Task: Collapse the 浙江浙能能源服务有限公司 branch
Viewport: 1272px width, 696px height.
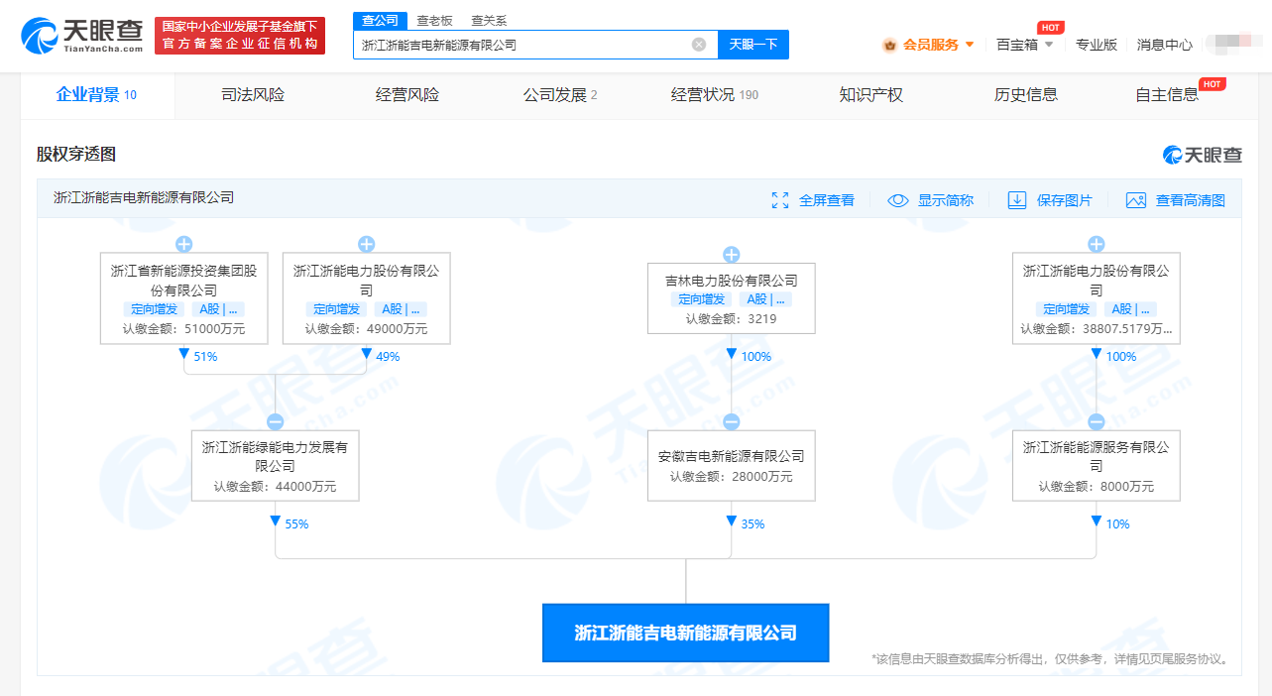Action: tap(1096, 421)
